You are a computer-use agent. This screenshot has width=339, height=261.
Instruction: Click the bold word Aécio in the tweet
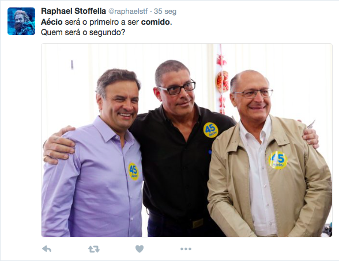click(52, 22)
